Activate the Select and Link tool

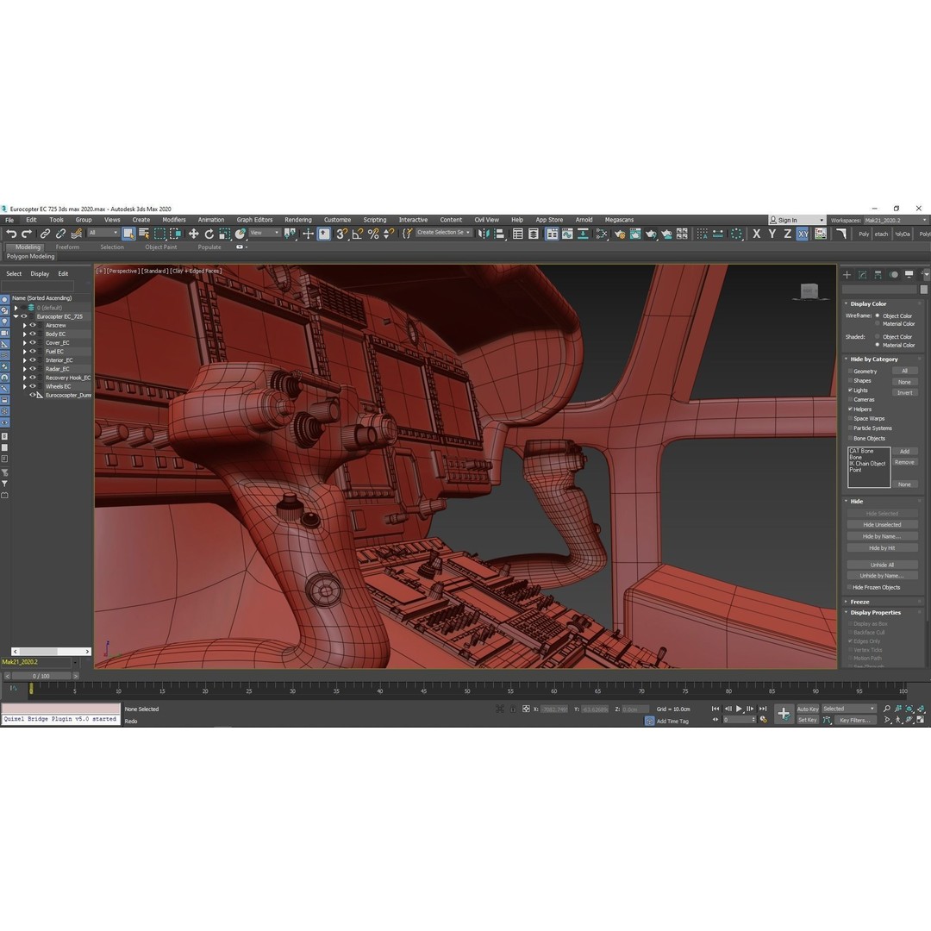pyautogui.click(x=45, y=234)
